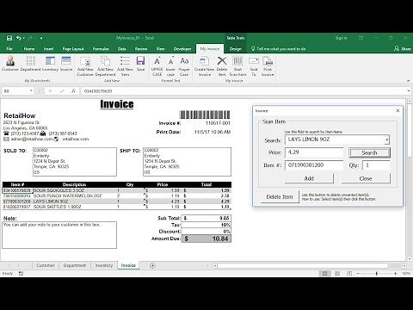Image resolution: width=413 pixels, height=310 pixels.
Task: Click the Amount Due 10.84 cell
Action: point(206,239)
